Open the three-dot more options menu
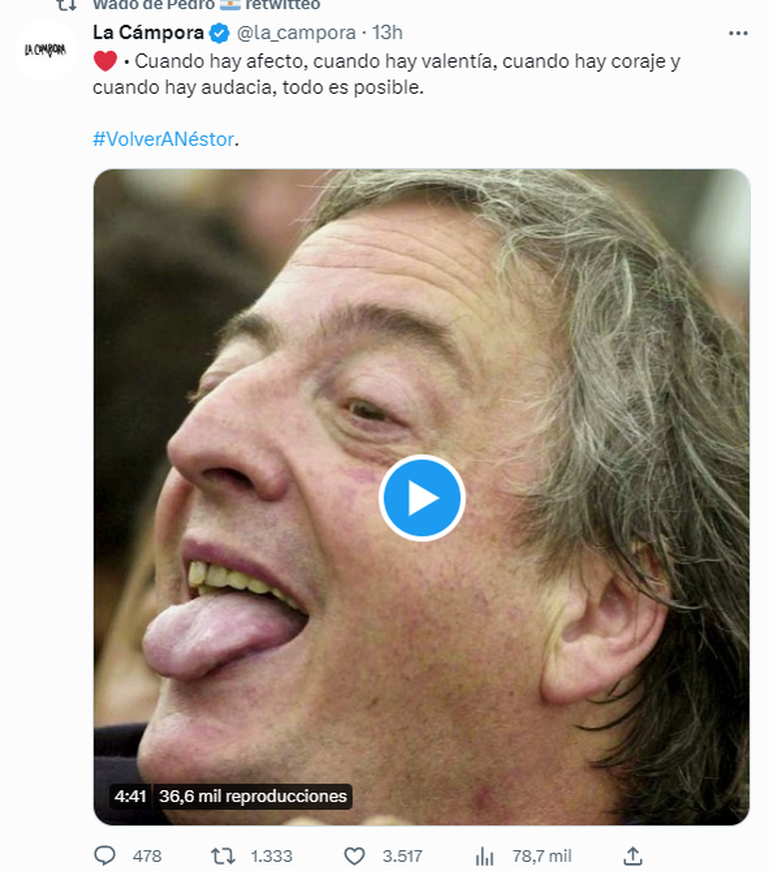Image resolution: width=769 pixels, height=871 pixels. (738, 33)
